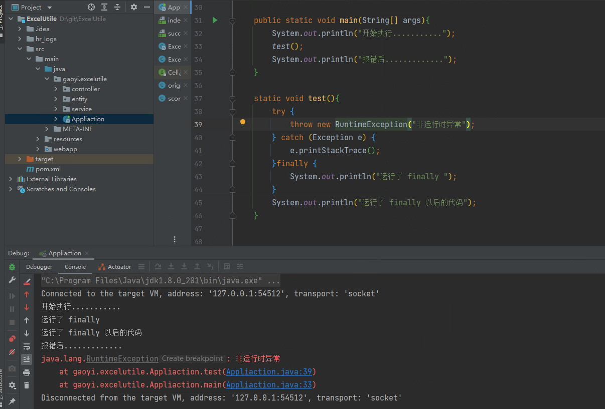Run main method via green gutter arrow
Image resolution: width=605 pixels, height=409 pixels.
[x=215, y=21]
